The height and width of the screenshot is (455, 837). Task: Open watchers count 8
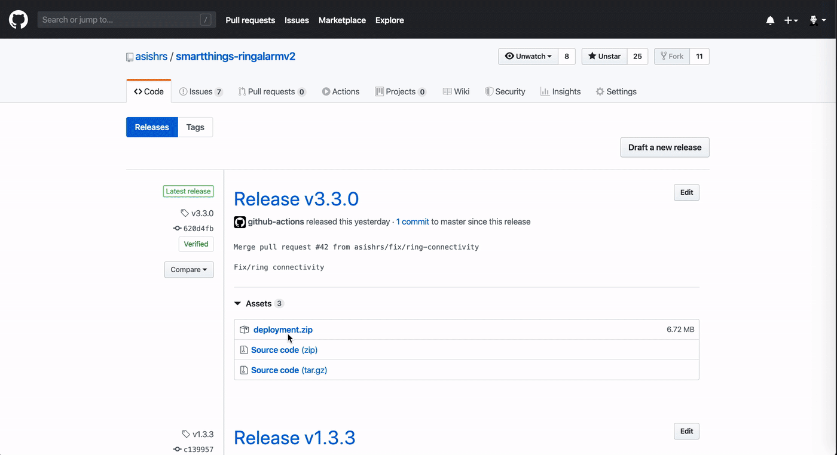tap(567, 56)
